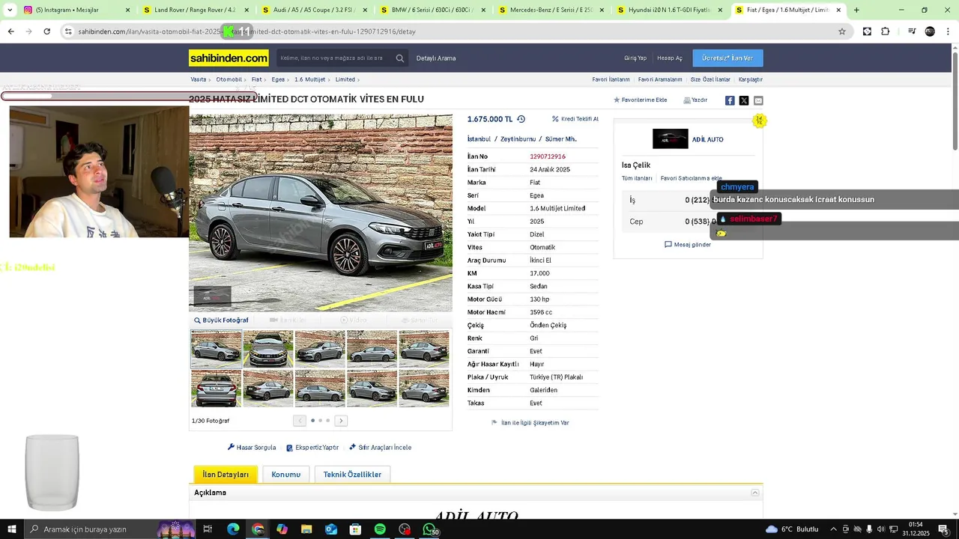The height and width of the screenshot is (539, 959).
Task: Click the sahibinden.com logo
Action: [229, 58]
